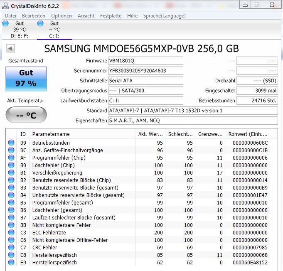Click status orb of Löschfehler (Chip) row

tap(11, 165)
